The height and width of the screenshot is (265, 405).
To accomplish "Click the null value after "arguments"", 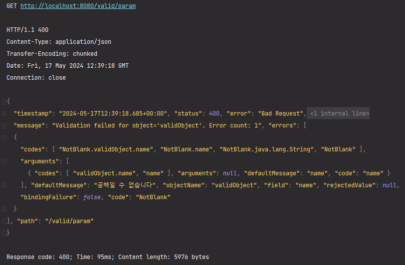I will click(229, 173).
